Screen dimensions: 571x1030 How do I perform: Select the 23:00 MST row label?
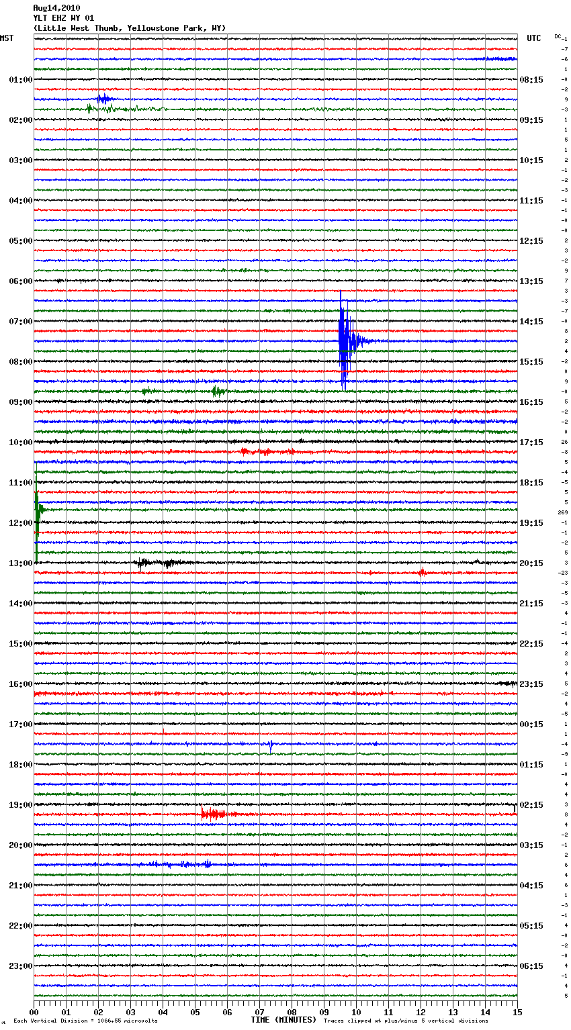[x=20, y=966]
